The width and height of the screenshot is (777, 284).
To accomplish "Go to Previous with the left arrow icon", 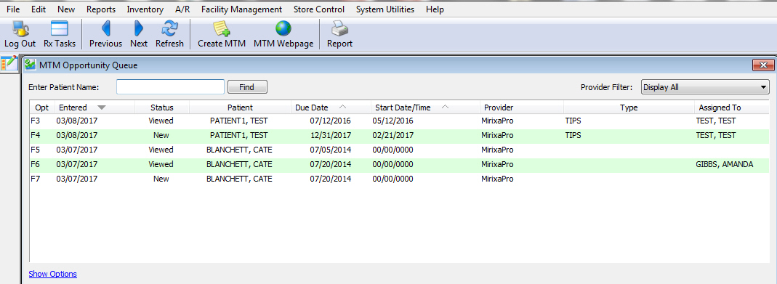I will click(x=105, y=28).
